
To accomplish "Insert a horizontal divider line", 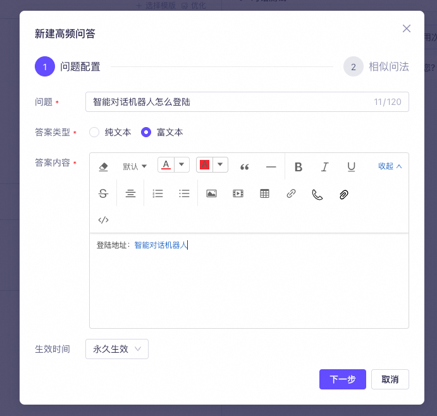I will coord(271,167).
